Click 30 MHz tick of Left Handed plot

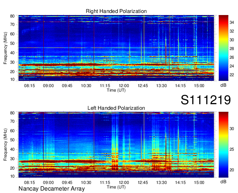pos(12,159)
